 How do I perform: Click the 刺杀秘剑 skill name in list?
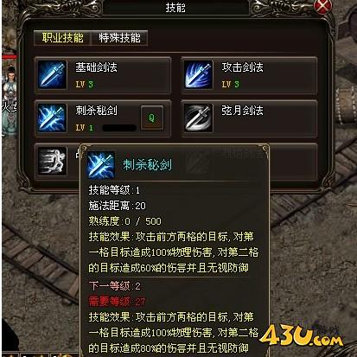click(96, 111)
